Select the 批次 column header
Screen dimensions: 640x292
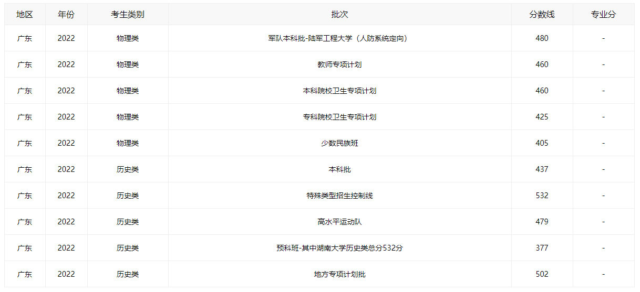(339, 15)
